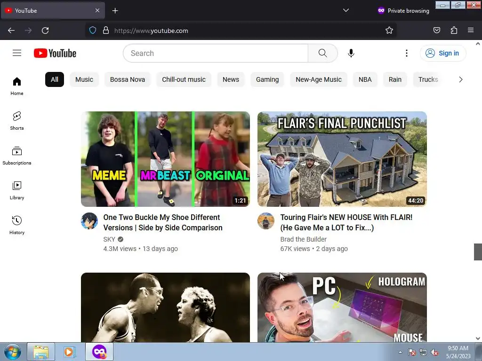Open Brad the Builder channel link
The width and height of the screenshot is (482, 361).
tap(304, 239)
